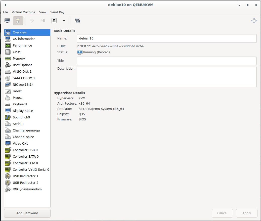The image size is (261, 221).
Task: Select the Tablet device icon
Action: click(x=8, y=91)
